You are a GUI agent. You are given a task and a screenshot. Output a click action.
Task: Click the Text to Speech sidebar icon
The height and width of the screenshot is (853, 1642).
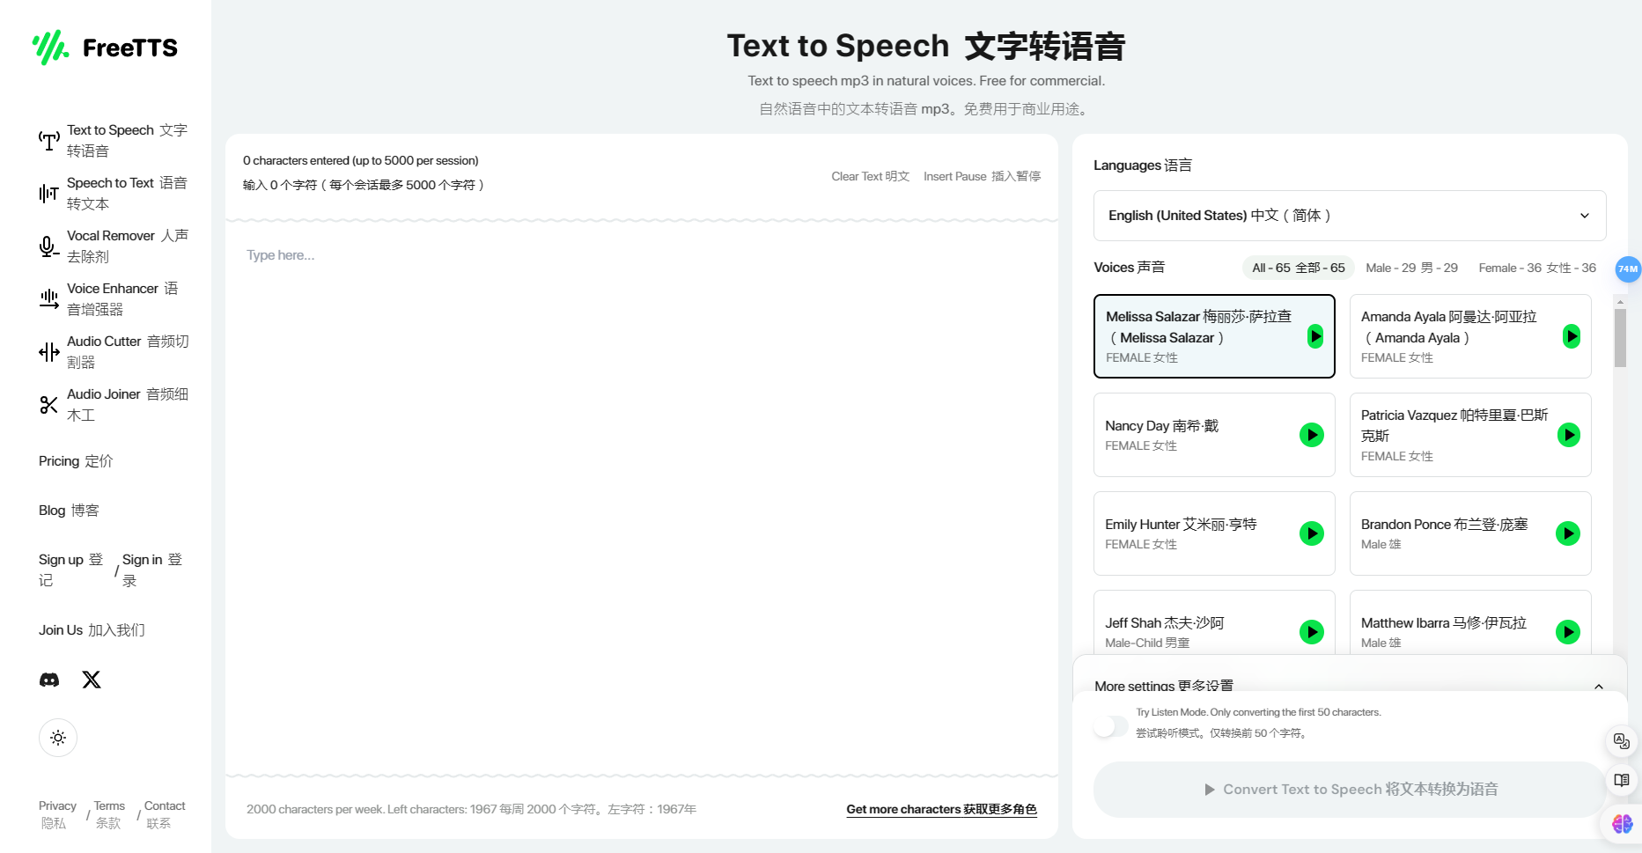pyautogui.click(x=49, y=141)
